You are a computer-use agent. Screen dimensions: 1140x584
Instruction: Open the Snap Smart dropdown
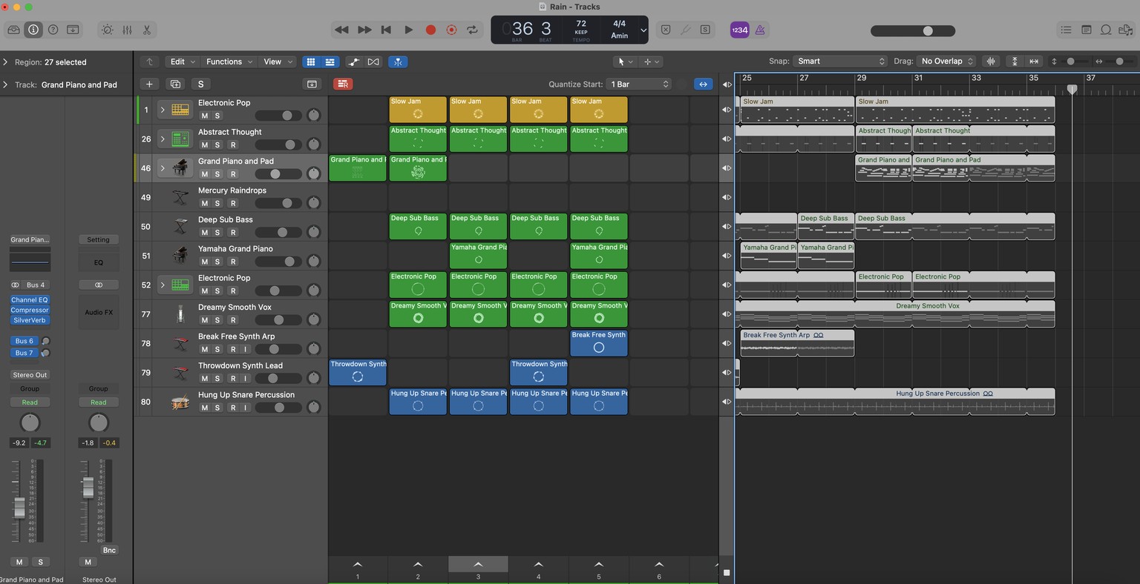(x=839, y=62)
